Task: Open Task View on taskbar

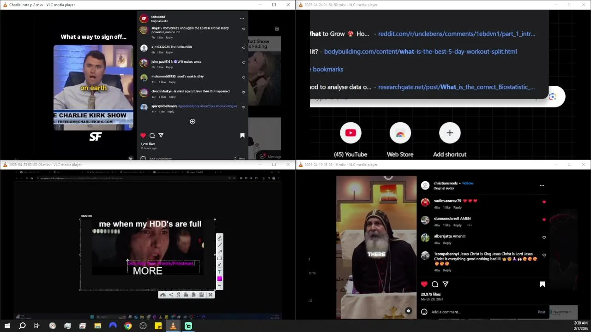Action: [37, 326]
